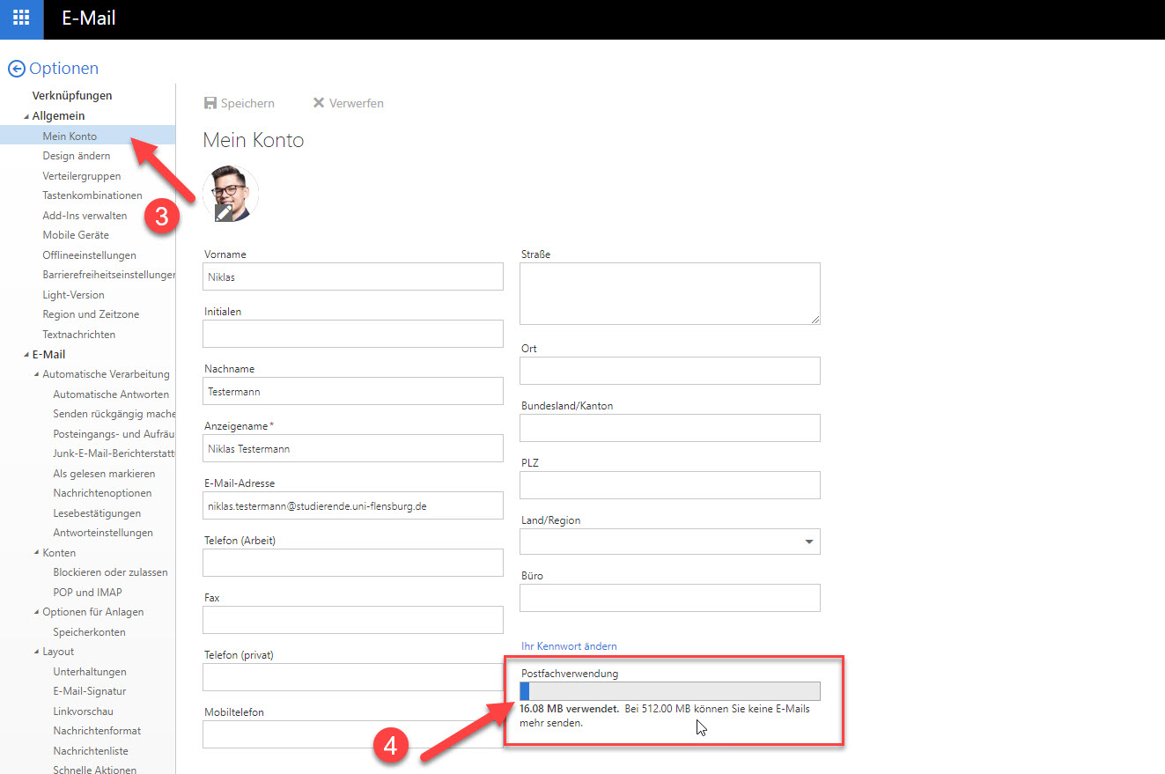Screen dimensions: 1165x774
Task: Open the Land/Region dropdown
Action: 808,542
